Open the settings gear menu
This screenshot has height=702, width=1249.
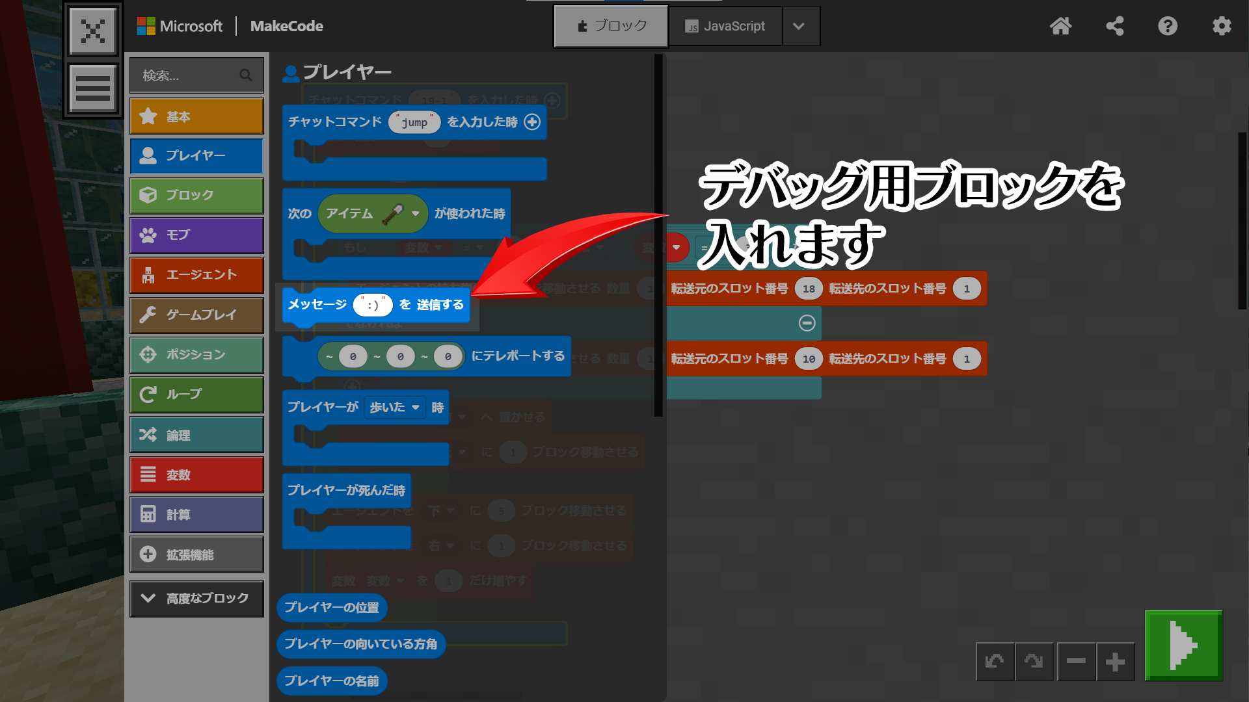[1222, 26]
